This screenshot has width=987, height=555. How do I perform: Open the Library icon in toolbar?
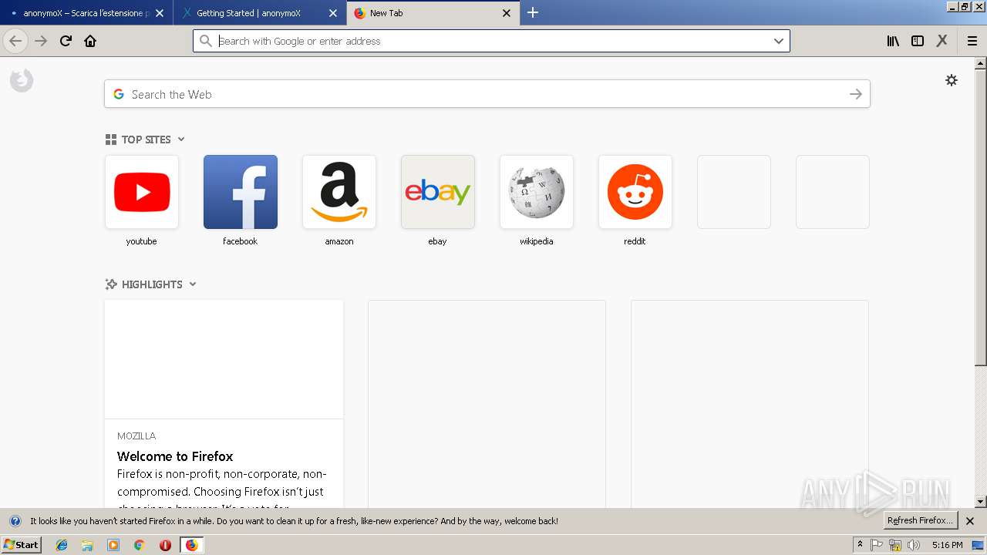893,41
